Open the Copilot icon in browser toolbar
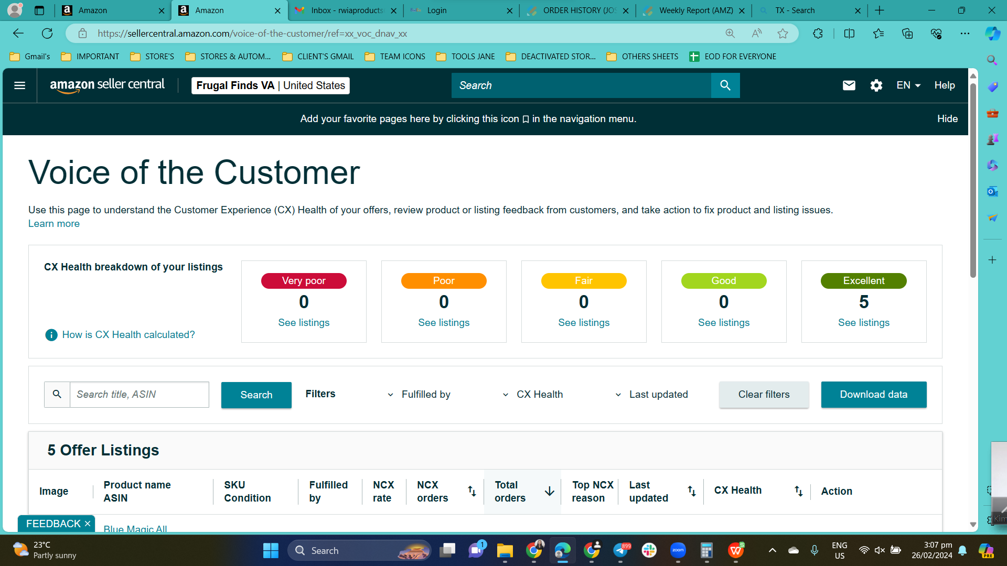This screenshot has width=1007, height=566. [x=992, y=34]
